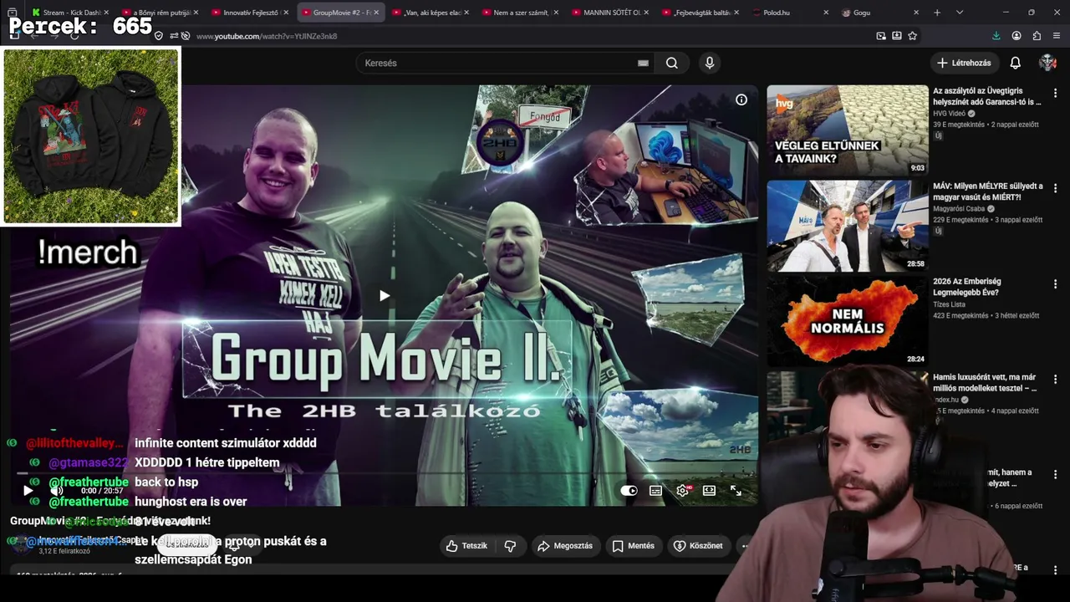
Task: Switch to the Stream - Kick Dashboard tab
Action: point(70,13)
